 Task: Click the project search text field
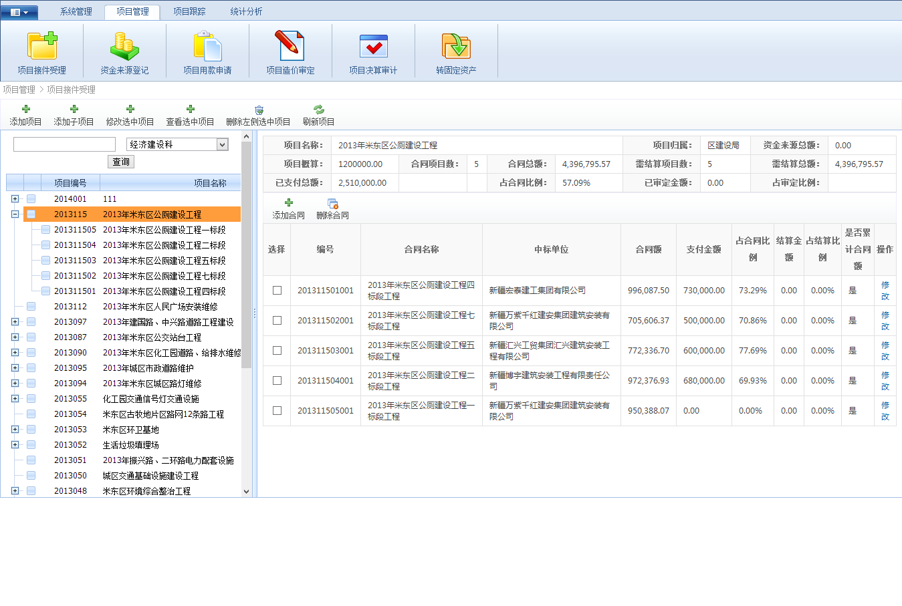pos(64,144)
